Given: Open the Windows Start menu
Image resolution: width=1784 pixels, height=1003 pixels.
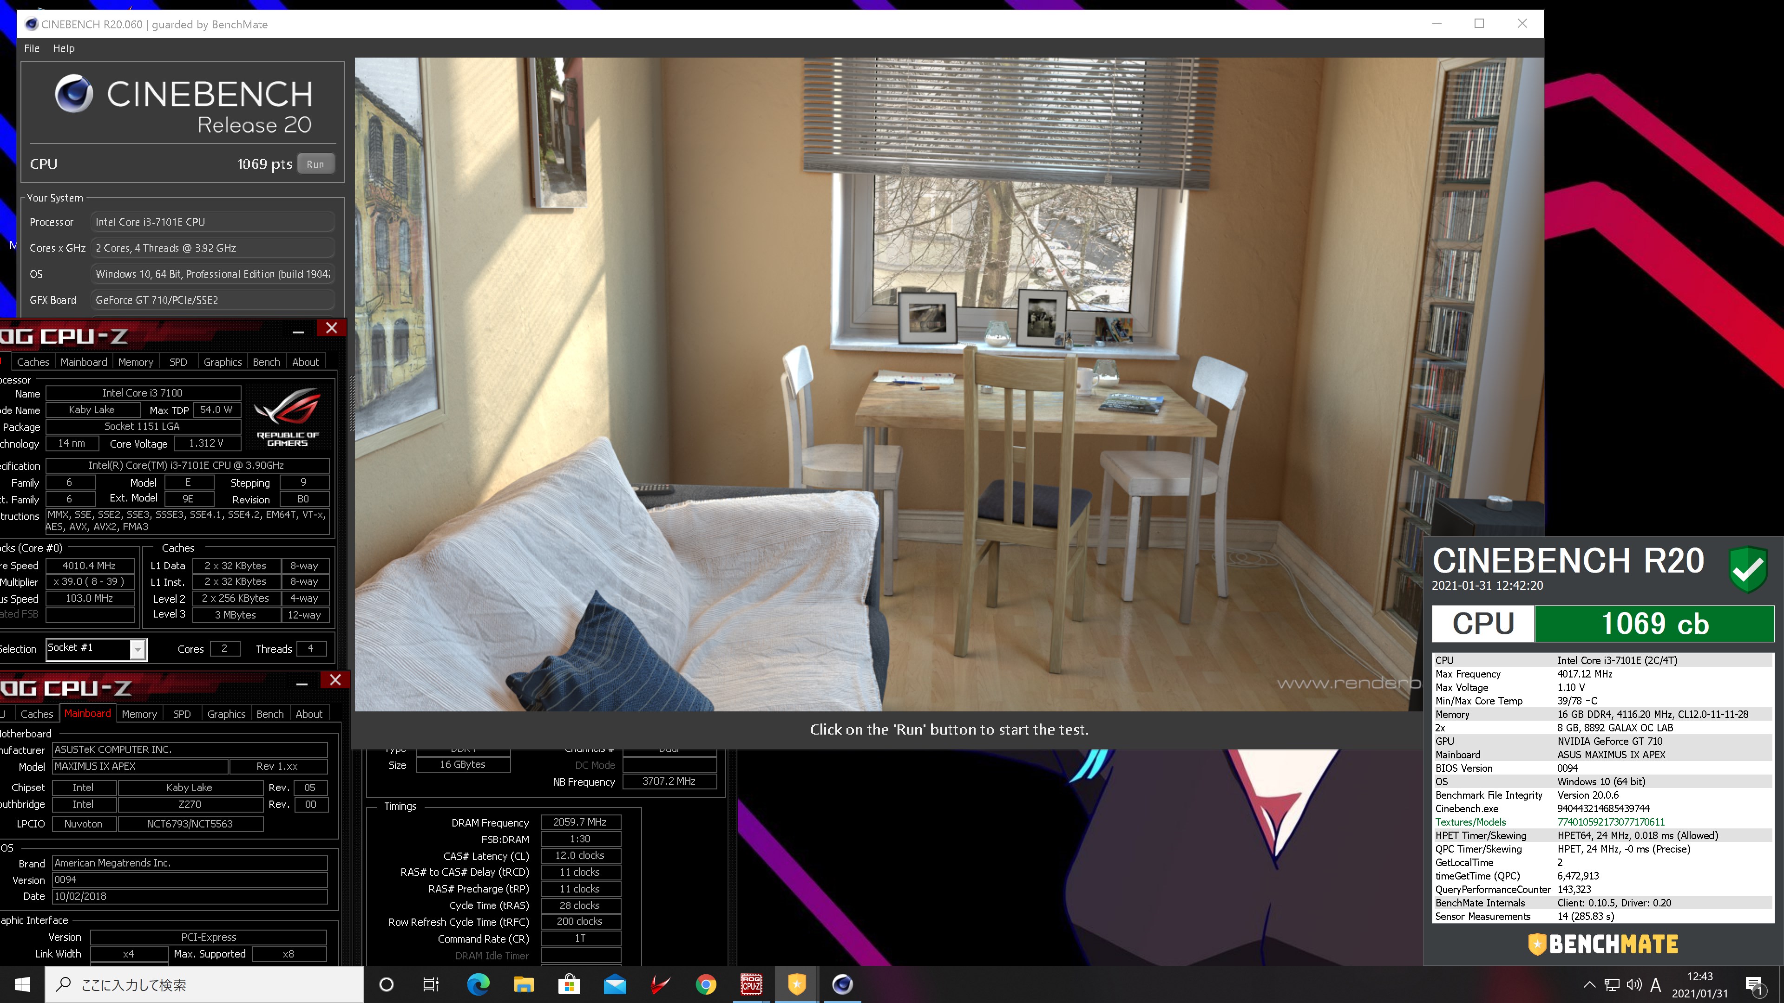Looking at the screenshot, I should click(22, 984).
